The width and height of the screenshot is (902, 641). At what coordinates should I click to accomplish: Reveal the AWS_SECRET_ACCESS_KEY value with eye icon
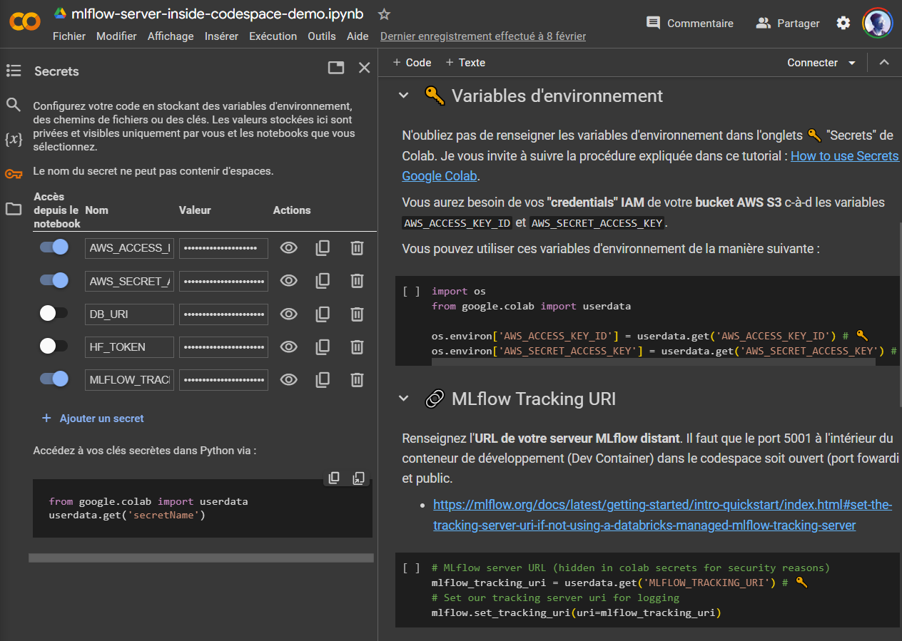tap(288, 281)
